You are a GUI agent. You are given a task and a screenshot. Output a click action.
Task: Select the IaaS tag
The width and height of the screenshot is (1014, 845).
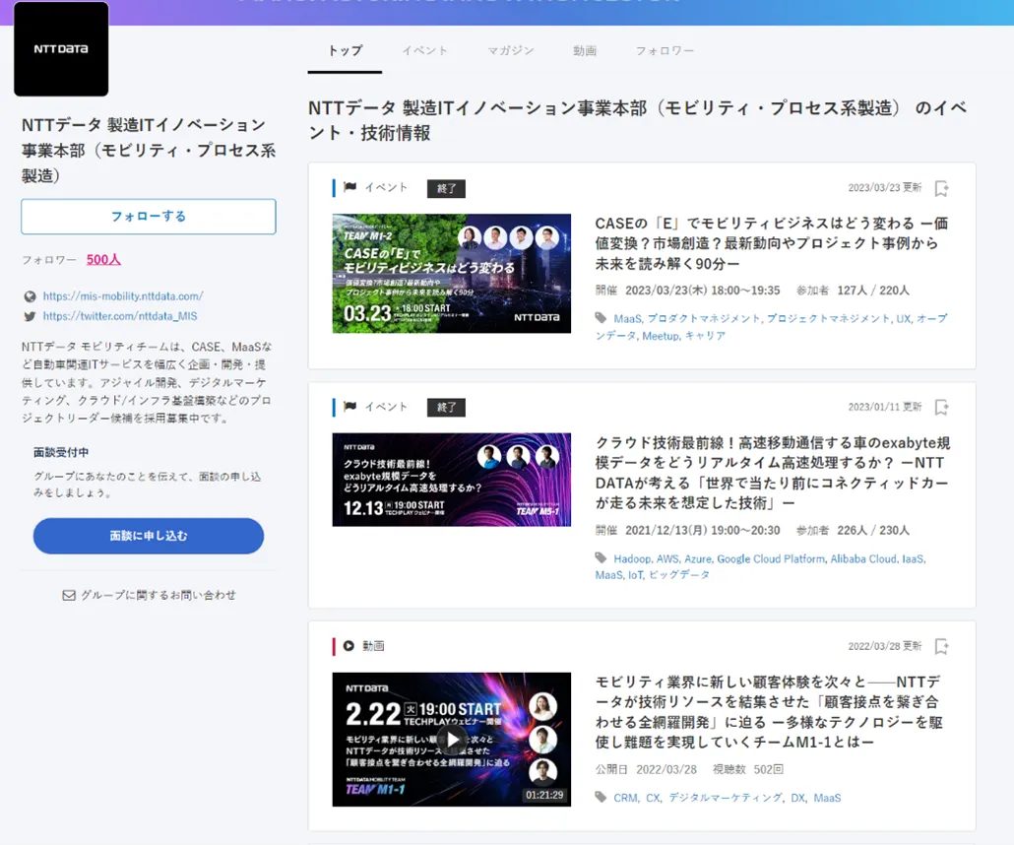click(x=914, y=558)
